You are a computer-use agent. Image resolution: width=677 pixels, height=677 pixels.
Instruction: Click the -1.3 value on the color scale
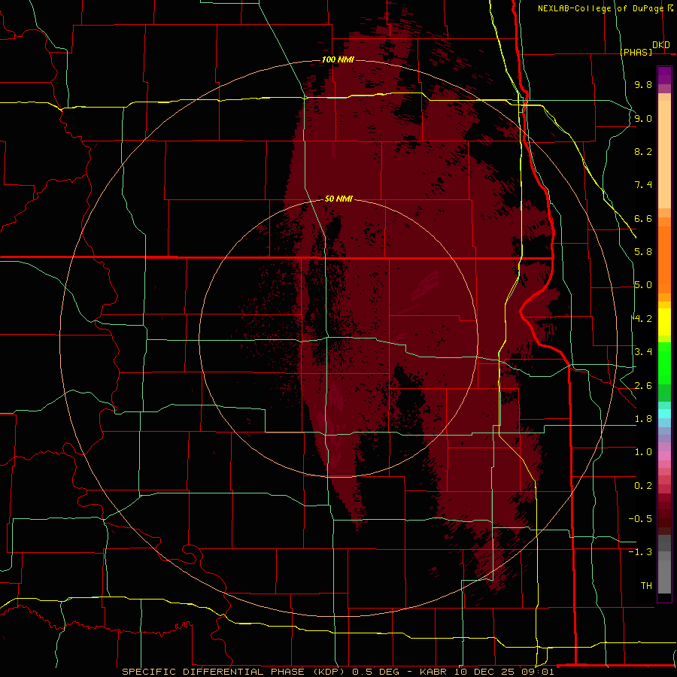640,552
